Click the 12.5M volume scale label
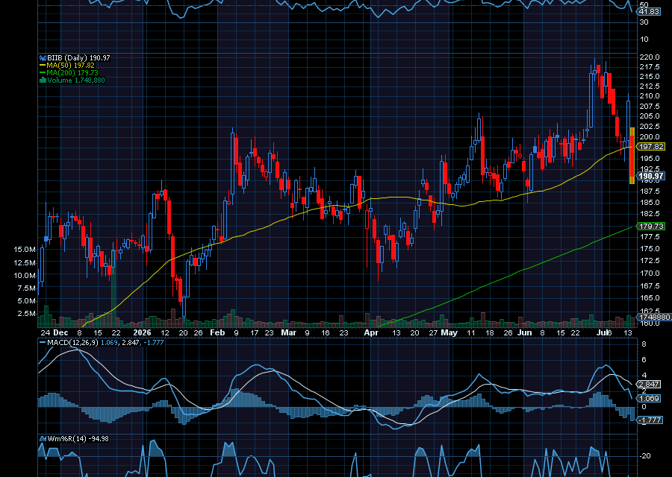Viewport: 672px width, 477px height. 25,262
